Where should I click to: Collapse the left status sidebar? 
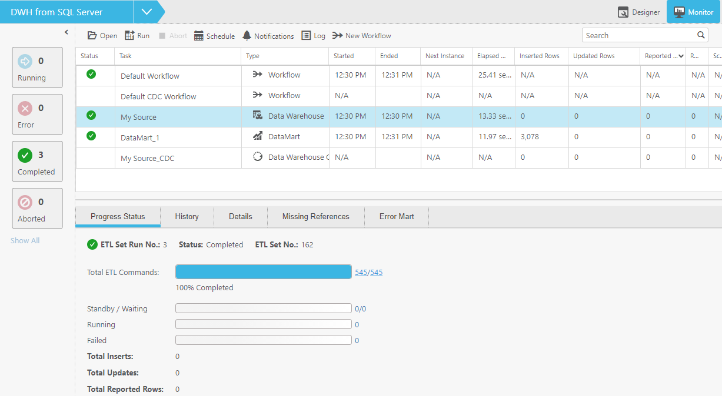pos(66,32)
